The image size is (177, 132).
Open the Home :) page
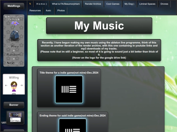coord(42,4)
